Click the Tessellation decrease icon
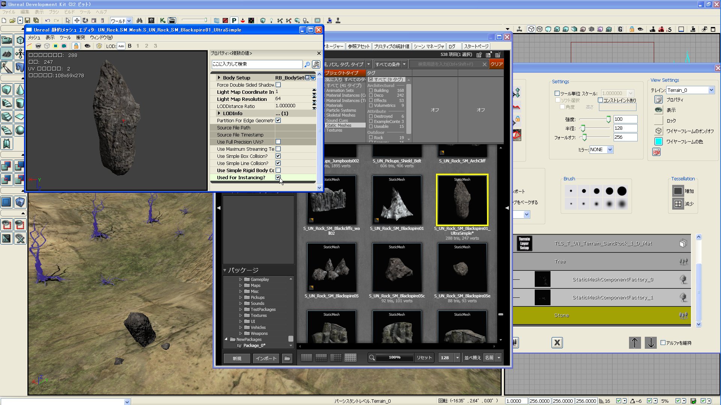 (678, 204)
